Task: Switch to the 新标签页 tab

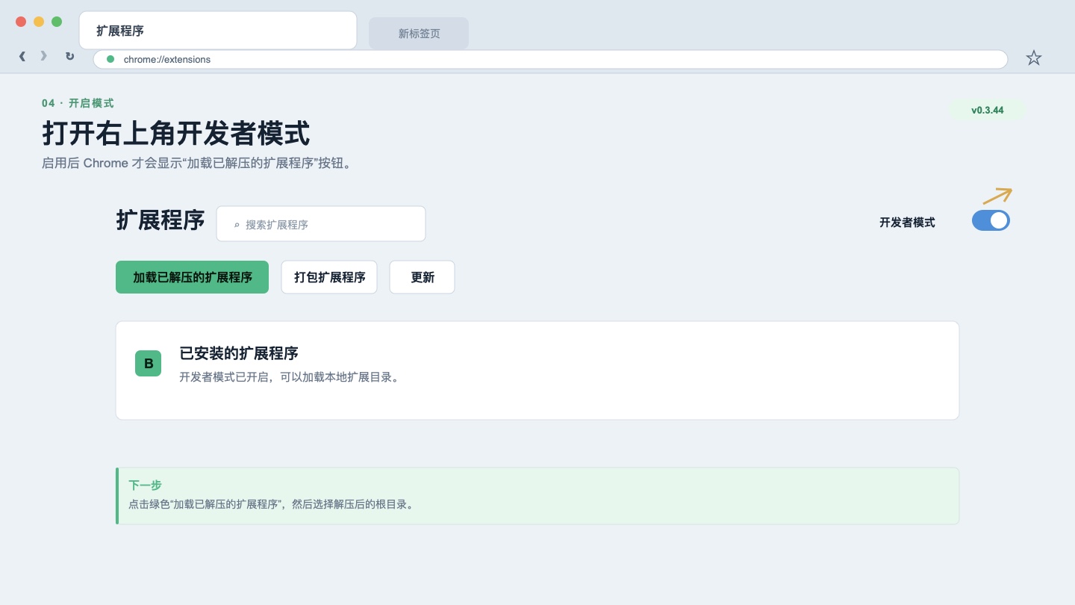Action: [419, 34]
